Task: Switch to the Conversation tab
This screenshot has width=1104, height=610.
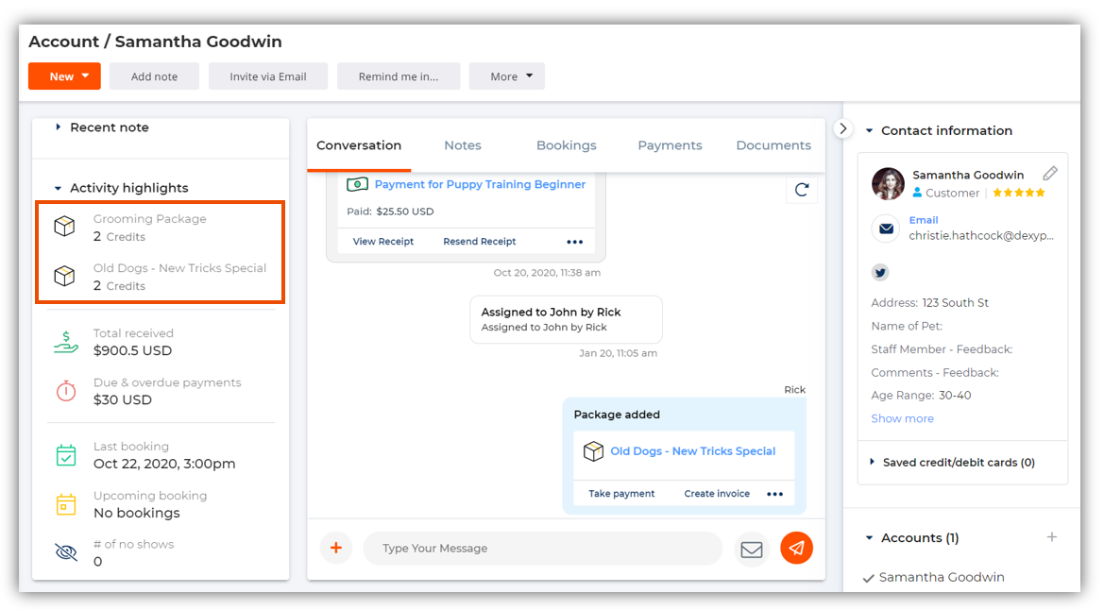Action: pos(359,145)
